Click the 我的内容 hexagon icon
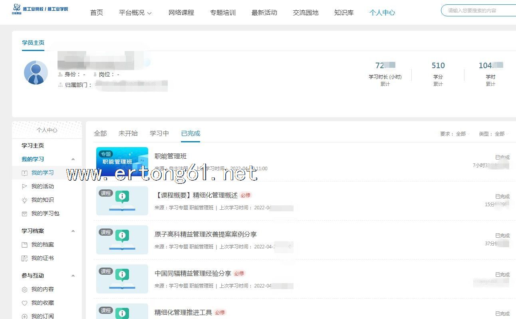Viewport: 516px width, 319px height. coord(24,289)
